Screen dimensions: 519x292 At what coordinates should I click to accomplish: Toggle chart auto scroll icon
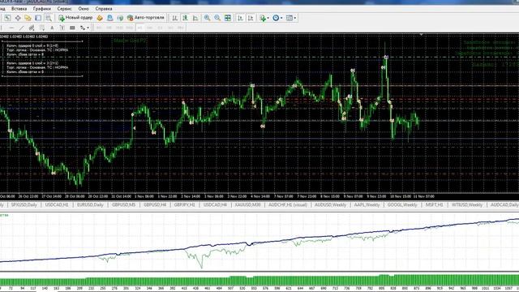click(x=240, y=18)
